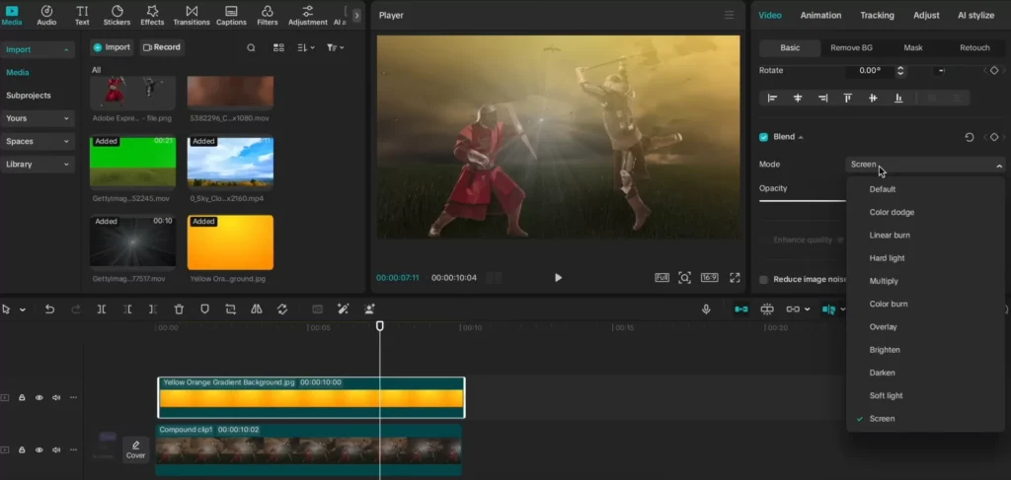This screenshot has width=1011, height=480.
Task: Add a Blend keyframe diamond
Action: pyautogui.click(x=994, y=137)
